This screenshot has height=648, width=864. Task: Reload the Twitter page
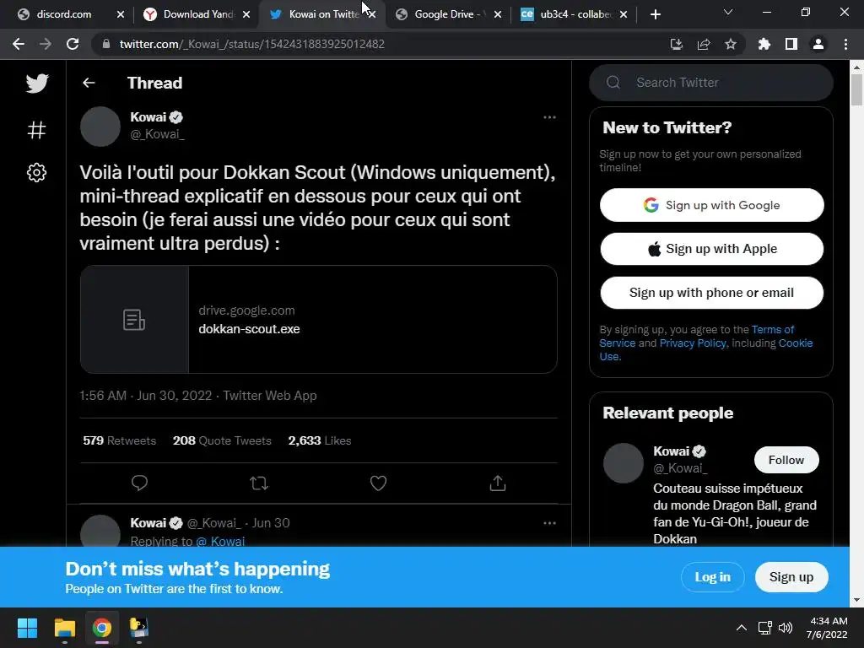point(73,44)
